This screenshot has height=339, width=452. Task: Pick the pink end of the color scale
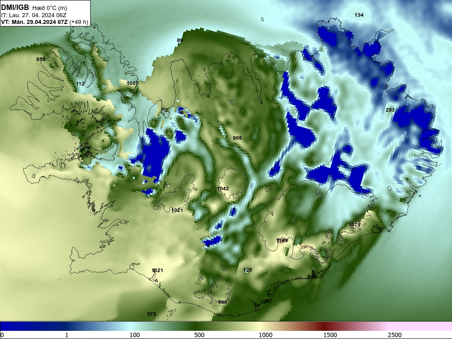[x=421, y=326]
